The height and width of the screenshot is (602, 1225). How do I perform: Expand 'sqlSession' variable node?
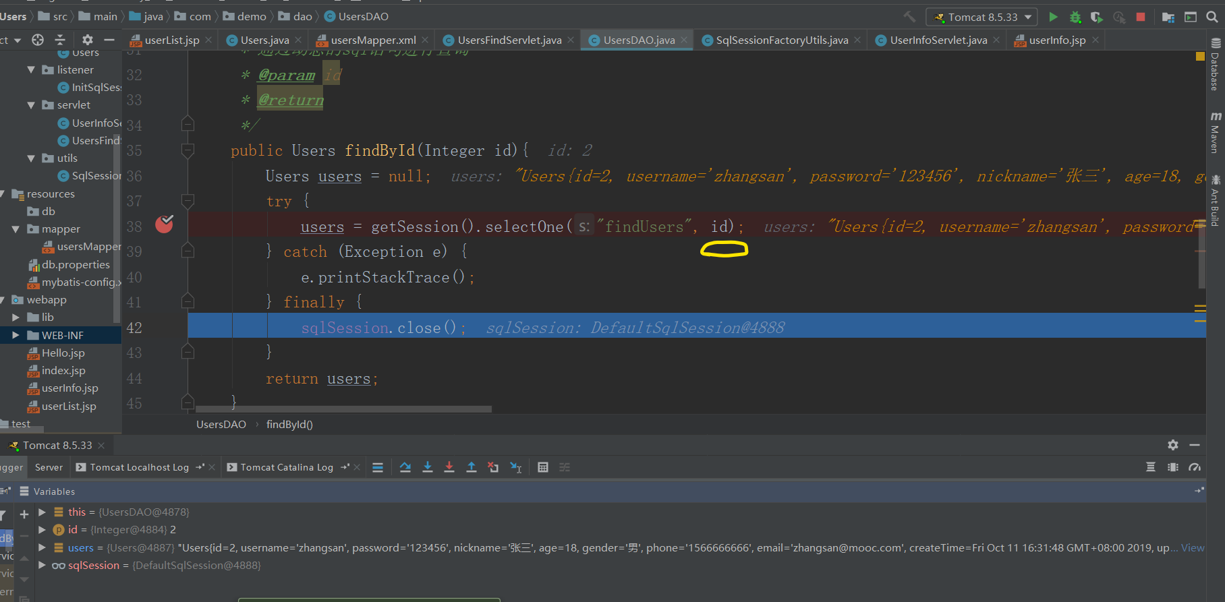[x=42, y=566]
